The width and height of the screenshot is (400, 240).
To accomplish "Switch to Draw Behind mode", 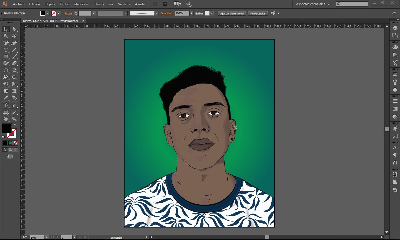I will [x=10, y=150].
